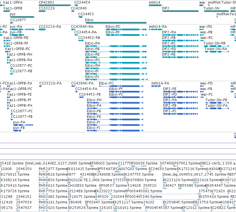Select protein CG34453-PB

tap(90, 94)
